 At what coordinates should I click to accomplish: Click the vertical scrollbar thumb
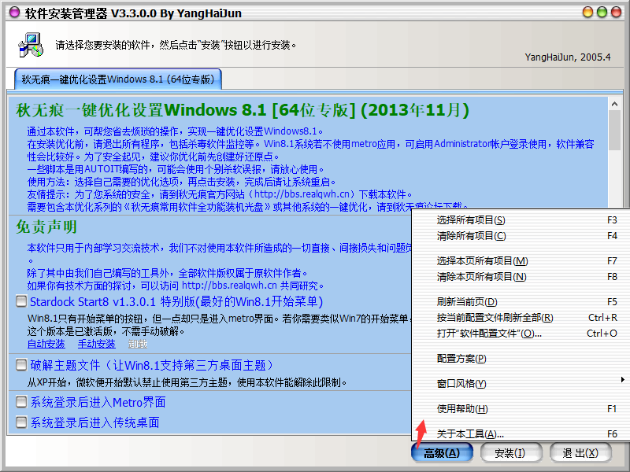pos(614,130)
